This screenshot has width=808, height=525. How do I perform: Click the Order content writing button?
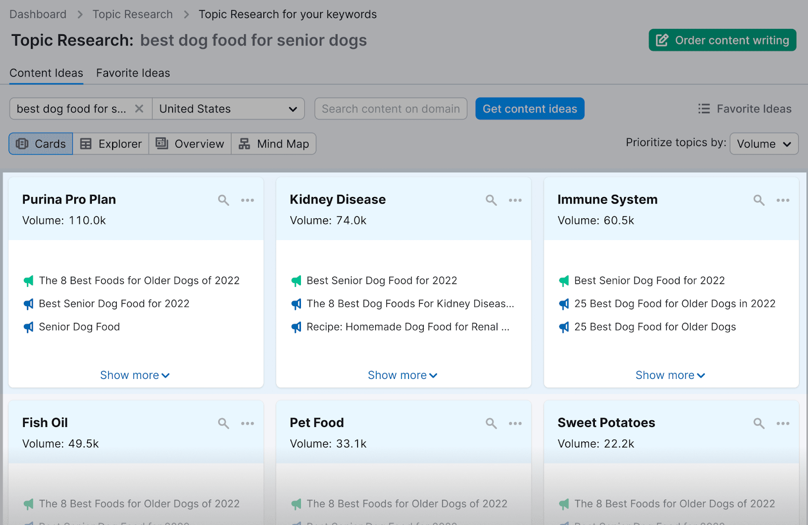point(722,40)
